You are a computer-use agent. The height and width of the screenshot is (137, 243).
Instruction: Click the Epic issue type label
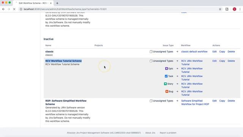[171, 68]
